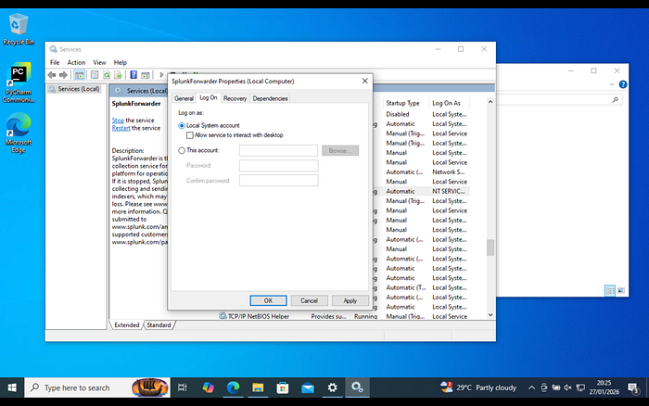Open Settings gear on the taskbar
The image size is (649, 406).
332,387
